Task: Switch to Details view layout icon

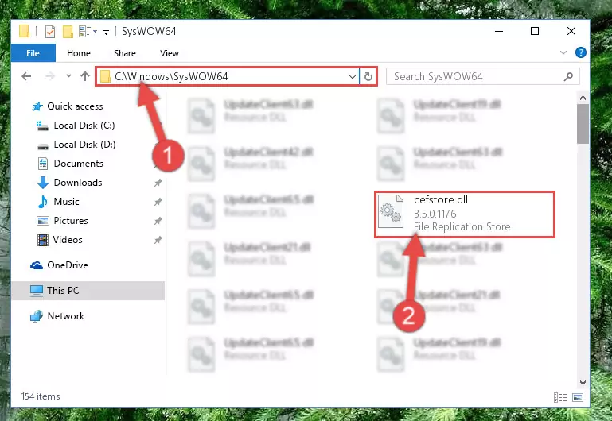Action: click(x=560, y=397)
